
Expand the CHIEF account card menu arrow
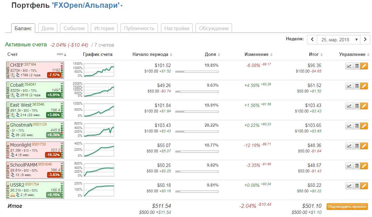click(x=62, y=64)
